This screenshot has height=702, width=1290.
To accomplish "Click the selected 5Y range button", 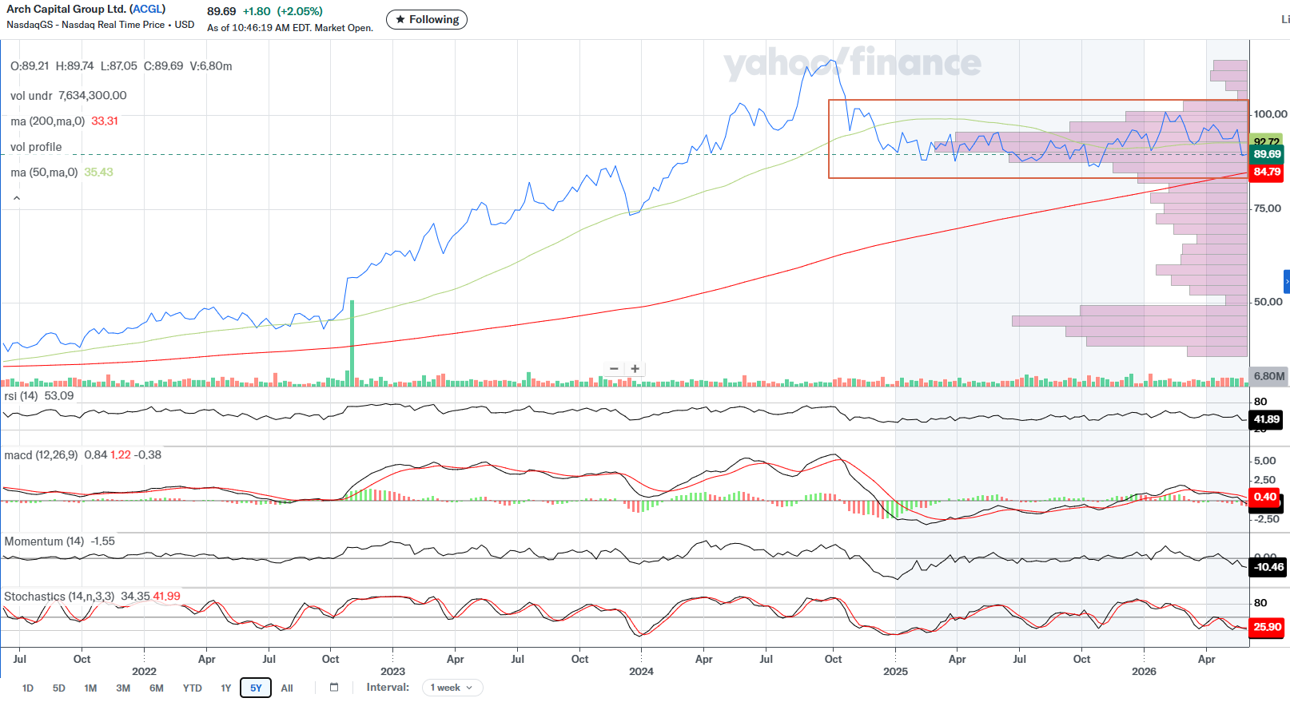I will (x=256, y=688).
